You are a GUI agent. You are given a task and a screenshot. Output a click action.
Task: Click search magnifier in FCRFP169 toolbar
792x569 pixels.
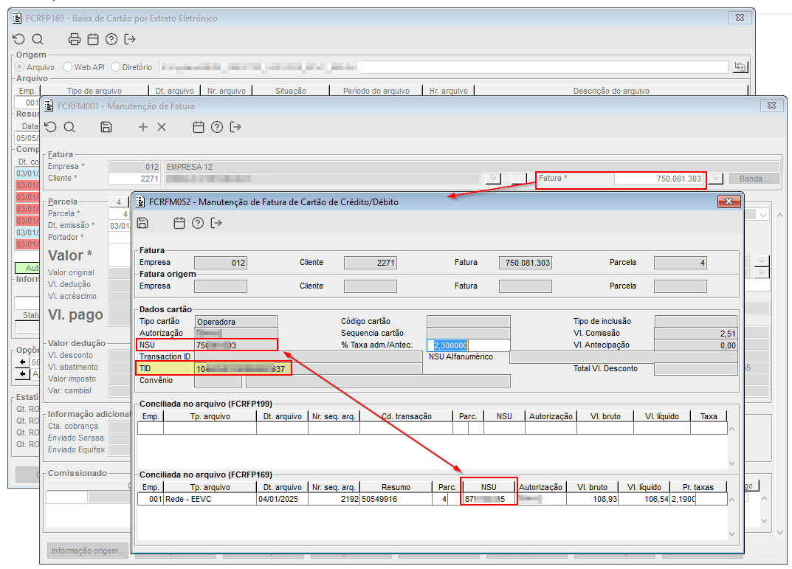(x=38, y=39)
